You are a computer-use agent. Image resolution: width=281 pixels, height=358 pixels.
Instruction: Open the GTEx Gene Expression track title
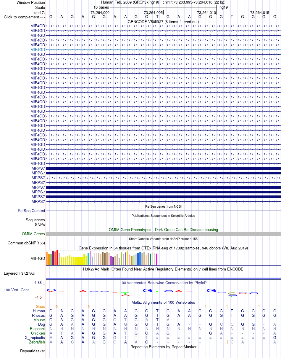pyautogui.click(x=163, y=248)
